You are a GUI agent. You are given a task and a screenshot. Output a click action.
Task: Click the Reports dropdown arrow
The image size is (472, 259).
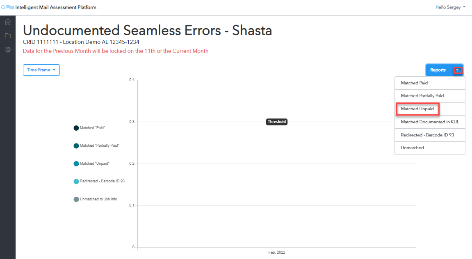(458, 70)
